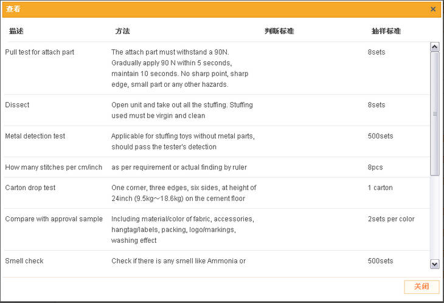Viewport: 444px width, 303px height.
Task: Click the 查看 dialog title text
Action: tap(13, 9)
